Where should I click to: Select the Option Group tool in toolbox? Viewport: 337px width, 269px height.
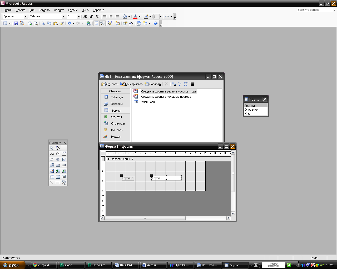click(64, 154)
